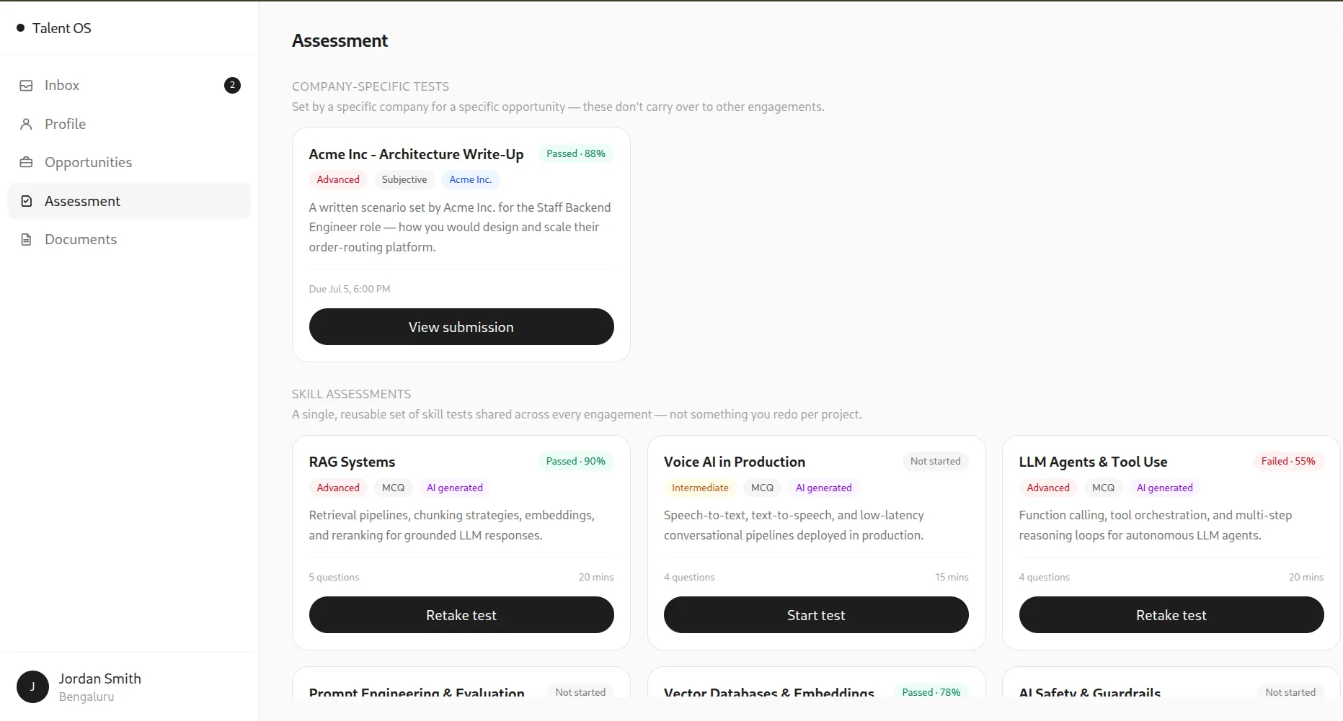Go to the Documents section
1343x721 pixels.
click(x=130, y=239)
